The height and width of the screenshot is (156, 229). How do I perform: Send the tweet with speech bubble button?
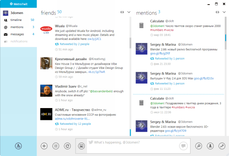pos(183,146)
